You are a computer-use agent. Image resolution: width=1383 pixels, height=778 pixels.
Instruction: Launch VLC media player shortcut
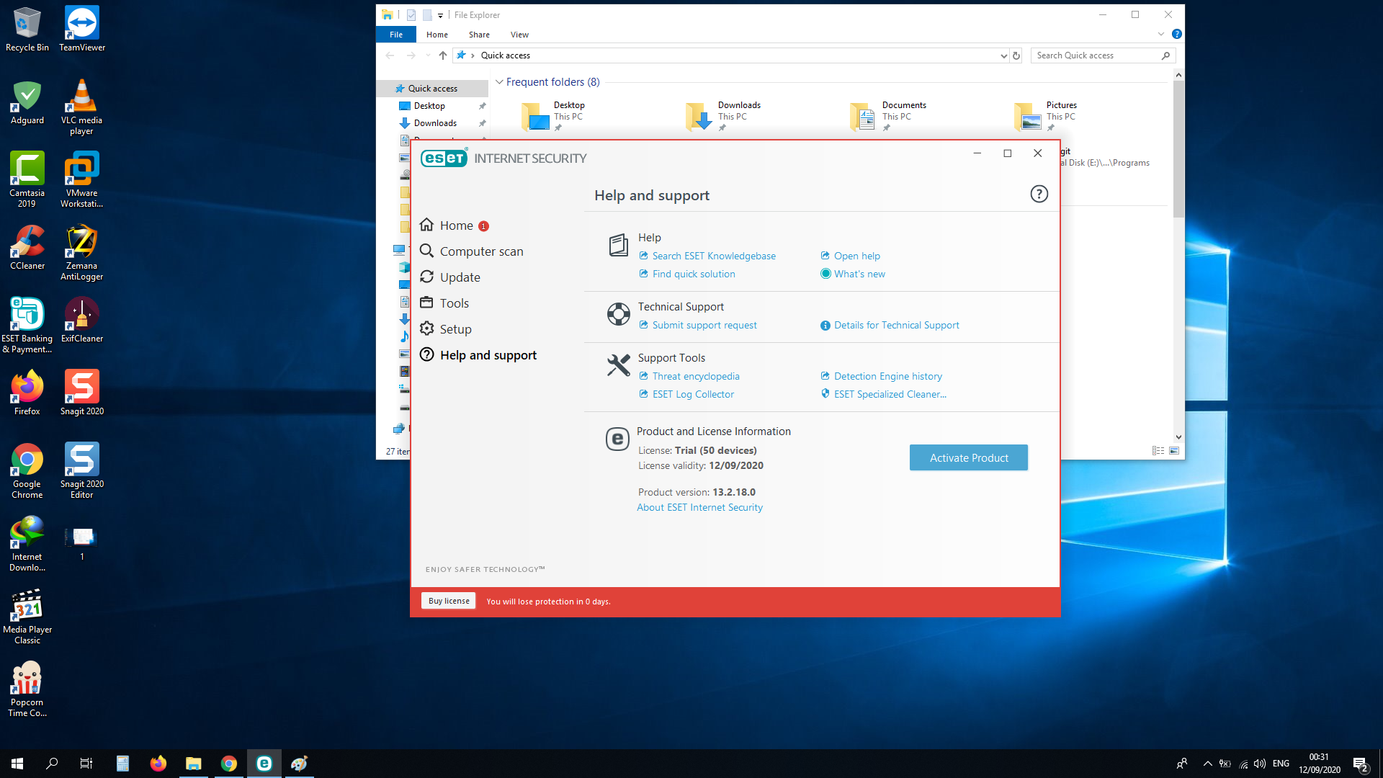82,107
